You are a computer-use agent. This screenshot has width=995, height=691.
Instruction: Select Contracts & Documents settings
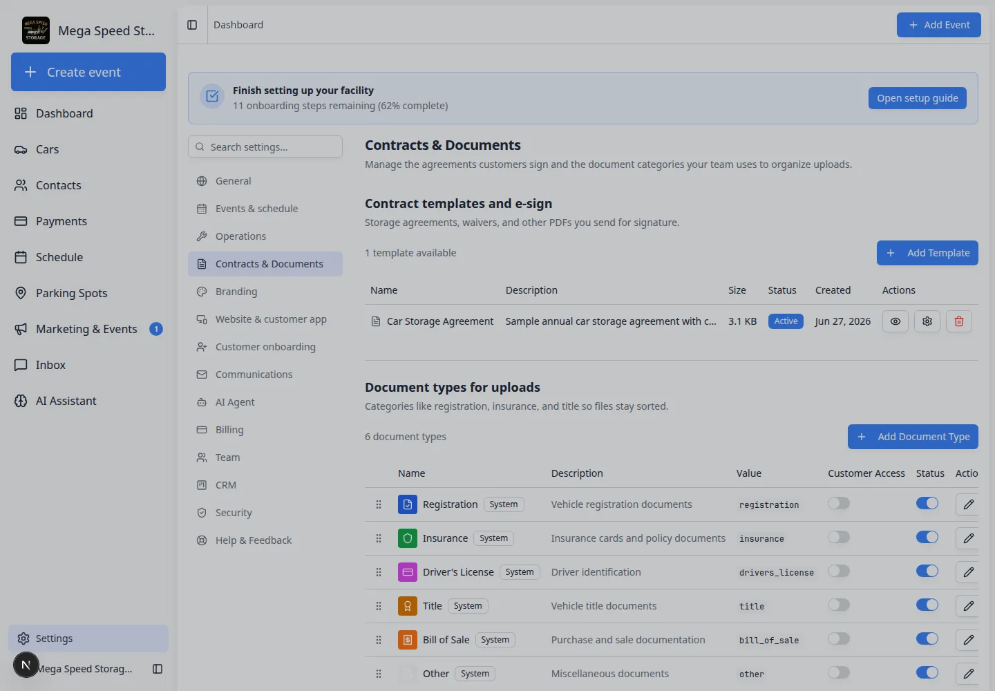265,264
